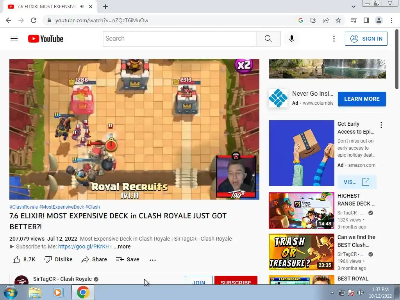Viewport: 400px width, 300px height.
Task: Open the Windows Start menu
Action: click(11, 292)
